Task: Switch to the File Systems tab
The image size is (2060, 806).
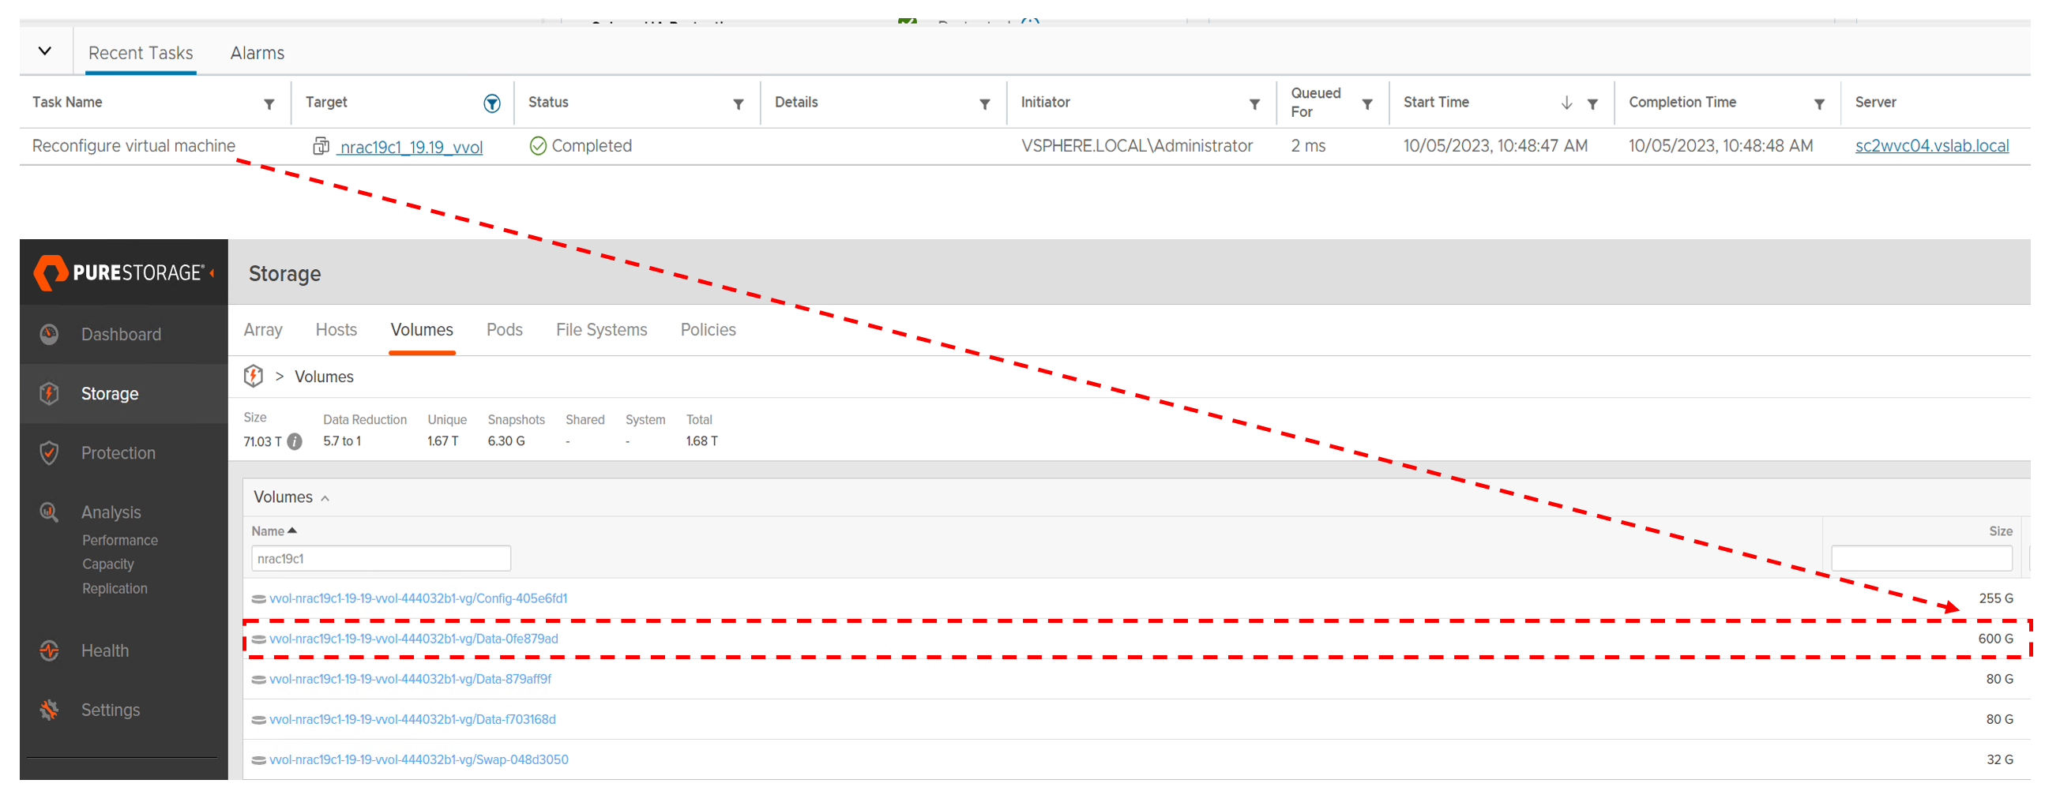Action: click(601, 329)
